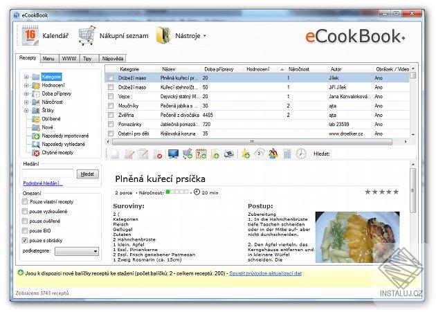The height and width of the screenshot is (312, 436).
Task: Click the green difficulty indicator bar
Action: (x=177, y=192)
